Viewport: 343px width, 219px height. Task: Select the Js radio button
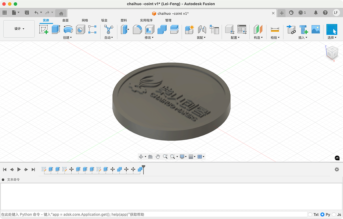[334, 214]
